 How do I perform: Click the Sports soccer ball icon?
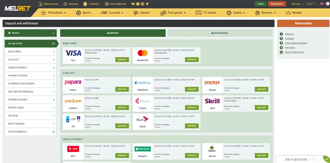(x=78, y=13)
